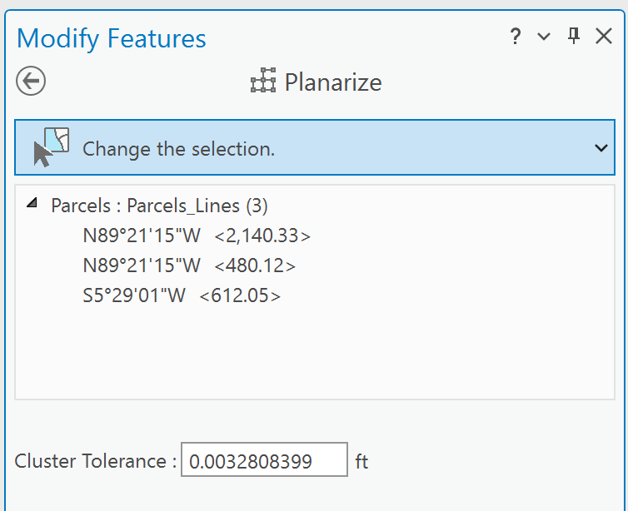
Task: Select Parcels : Parcels_Lines (3) group
Action: point(159,206)
